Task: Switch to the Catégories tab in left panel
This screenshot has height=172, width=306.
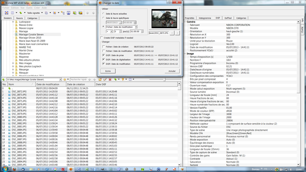Action: click(32, 18)
